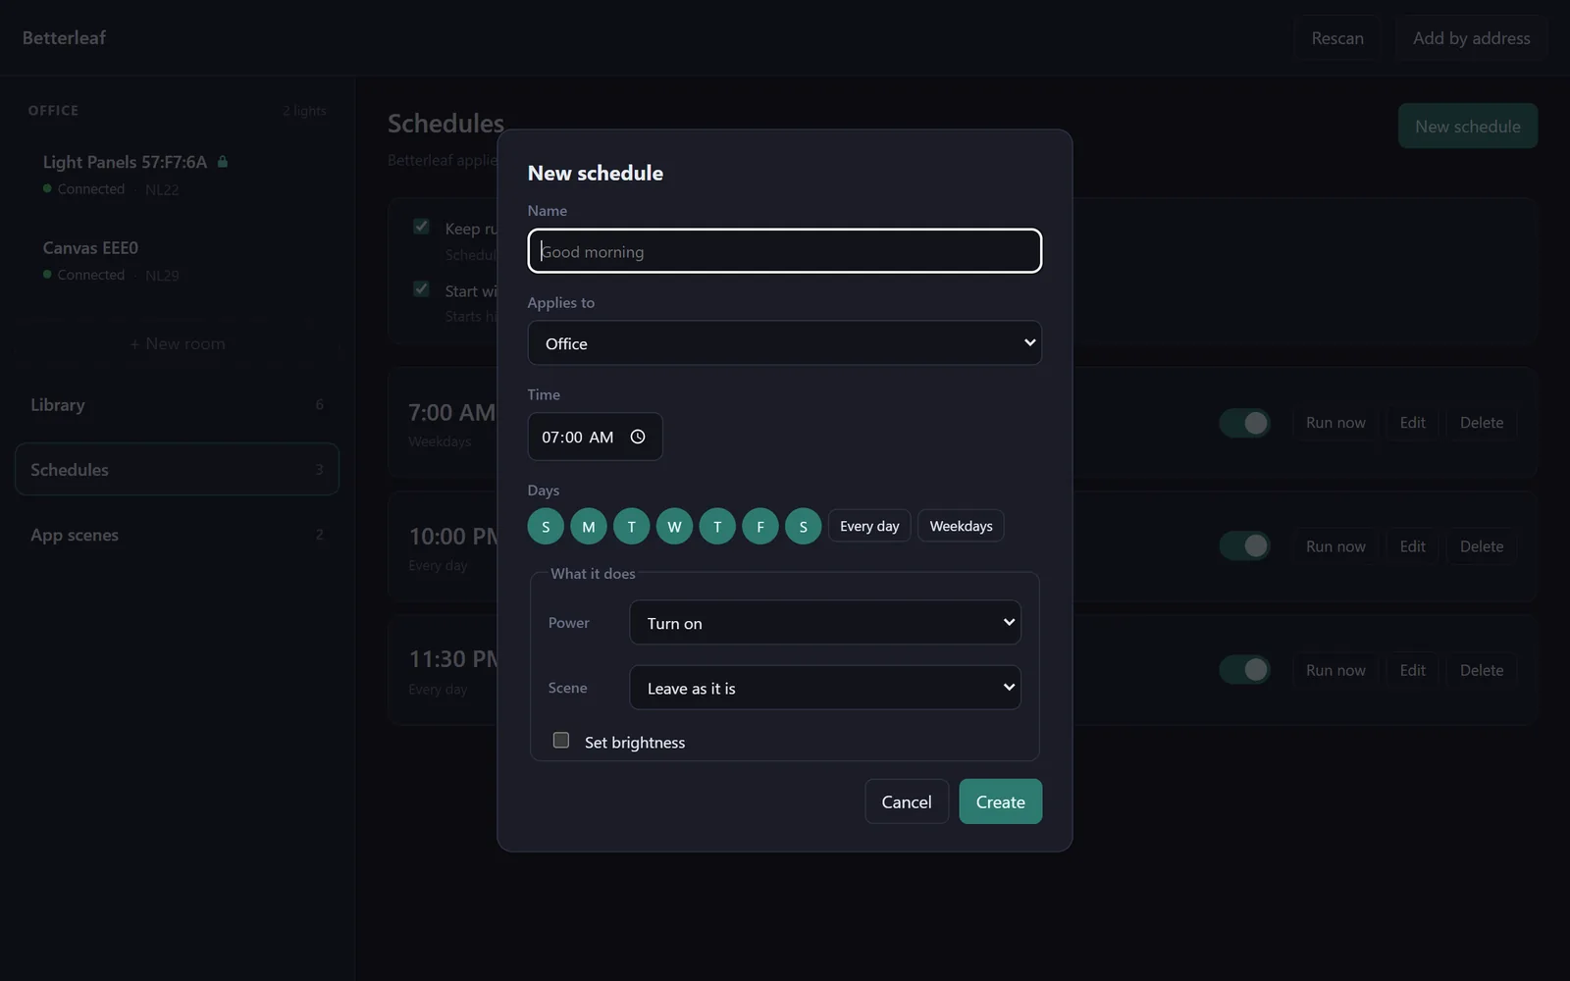Open Library in the sidebar
1570x981 pixels.
click(177, 404)
